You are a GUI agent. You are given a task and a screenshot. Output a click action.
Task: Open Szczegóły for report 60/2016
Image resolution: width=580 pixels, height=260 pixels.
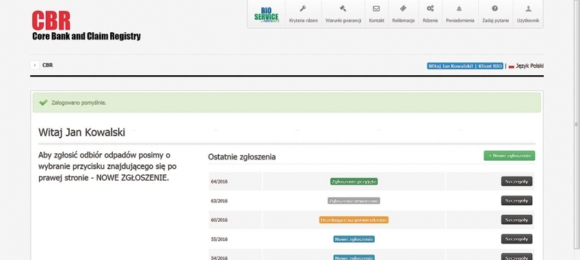(516, 220)
